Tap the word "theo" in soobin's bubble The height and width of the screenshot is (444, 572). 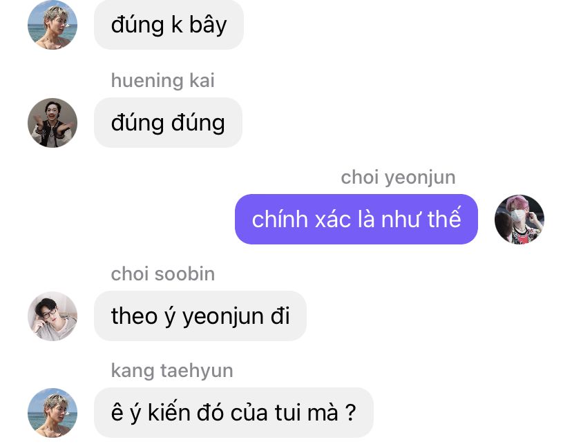134,316
